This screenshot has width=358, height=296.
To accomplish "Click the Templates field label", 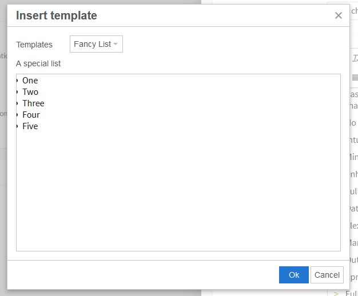I will (34, 45).
